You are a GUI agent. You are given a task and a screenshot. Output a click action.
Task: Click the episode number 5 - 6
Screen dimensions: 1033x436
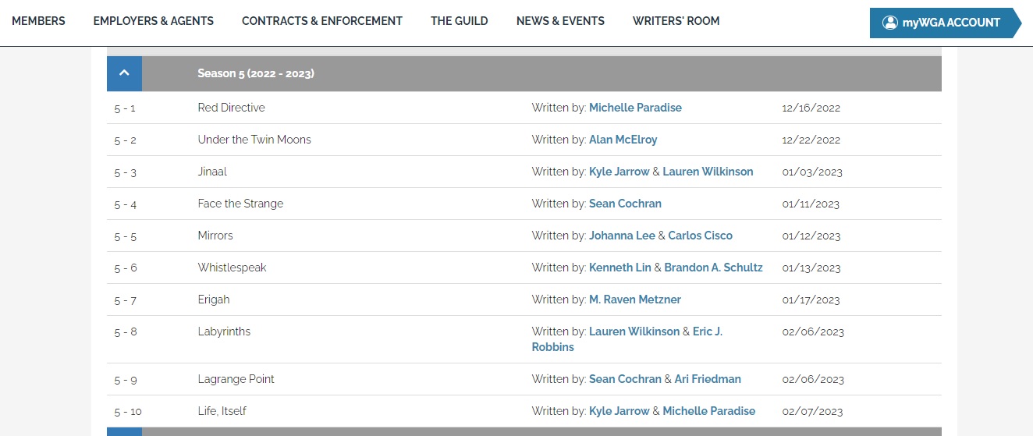click(126, 268)
